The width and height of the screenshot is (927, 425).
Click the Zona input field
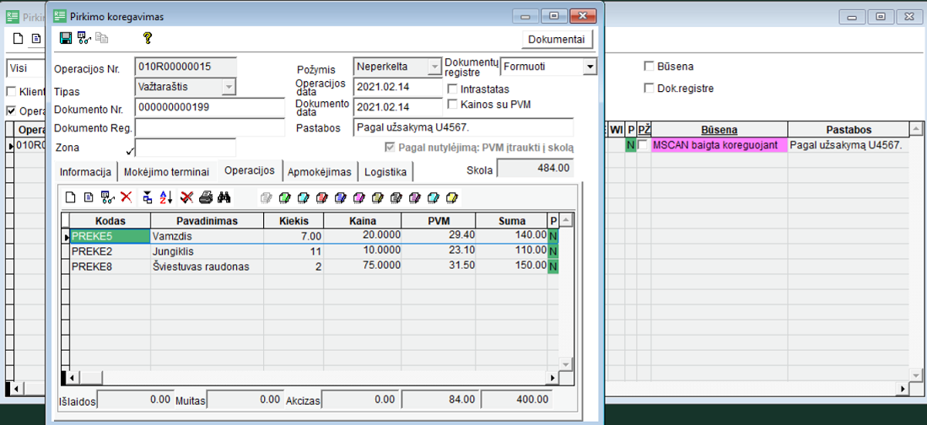point(186,148)
